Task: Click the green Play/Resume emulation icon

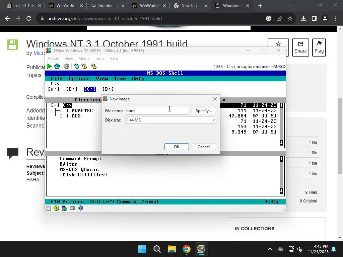Action: tap(49, 66)
